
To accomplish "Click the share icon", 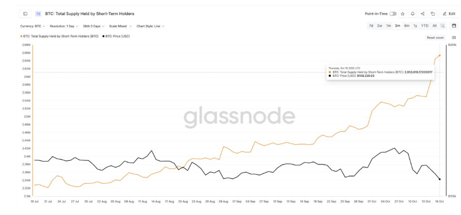I will pos(422,14).
